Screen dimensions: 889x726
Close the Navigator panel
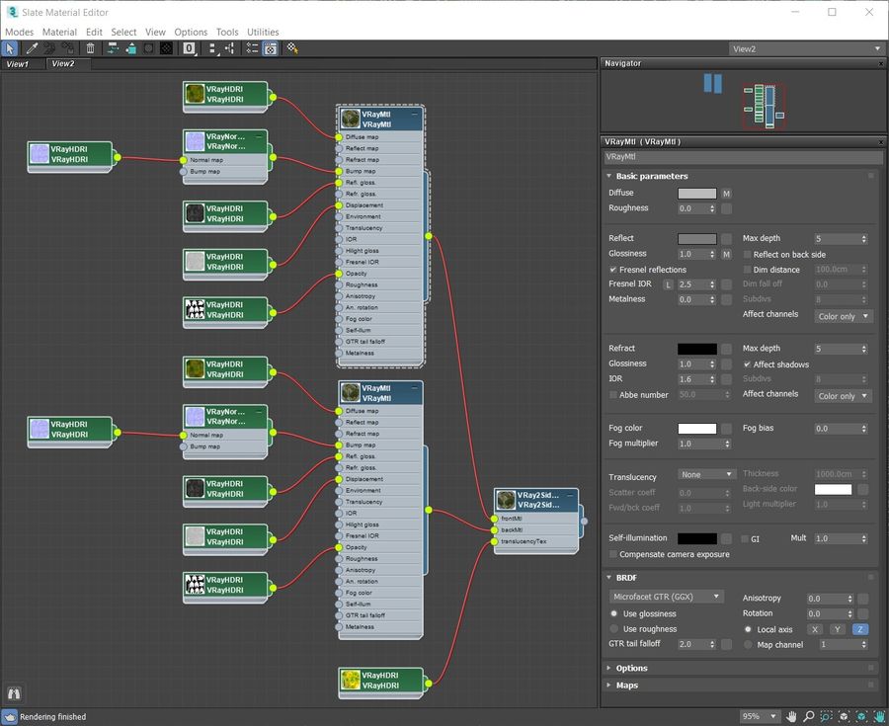point(881,63)
